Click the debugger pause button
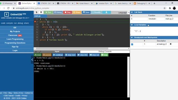The height and width of the screenshot is (100, 178). [47, 55]
